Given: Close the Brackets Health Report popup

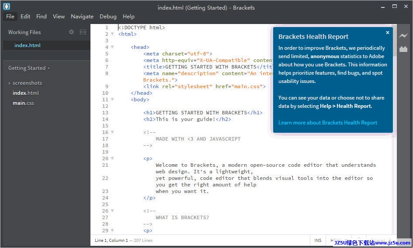Looking at the screenshot, I should (x=388, y=33).
